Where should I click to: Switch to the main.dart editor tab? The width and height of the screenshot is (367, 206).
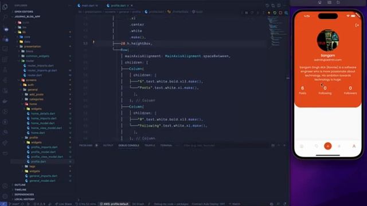[x=88, y=5]
